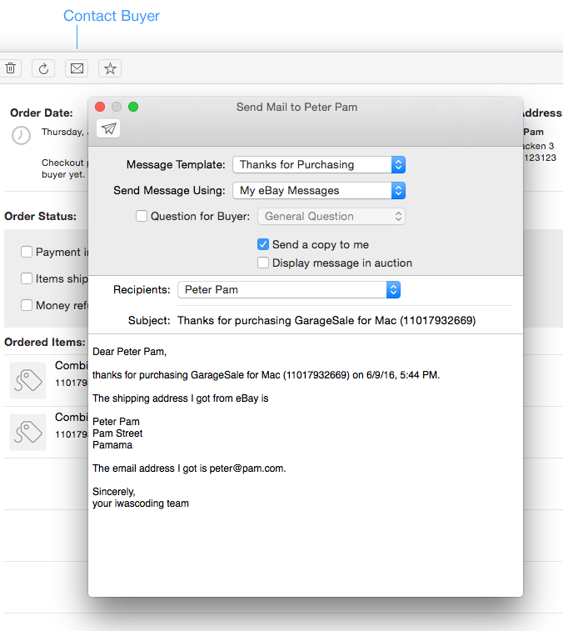
Task: Open the Recipients dropdown showing Peter Pam
Action: coord(288,289)
